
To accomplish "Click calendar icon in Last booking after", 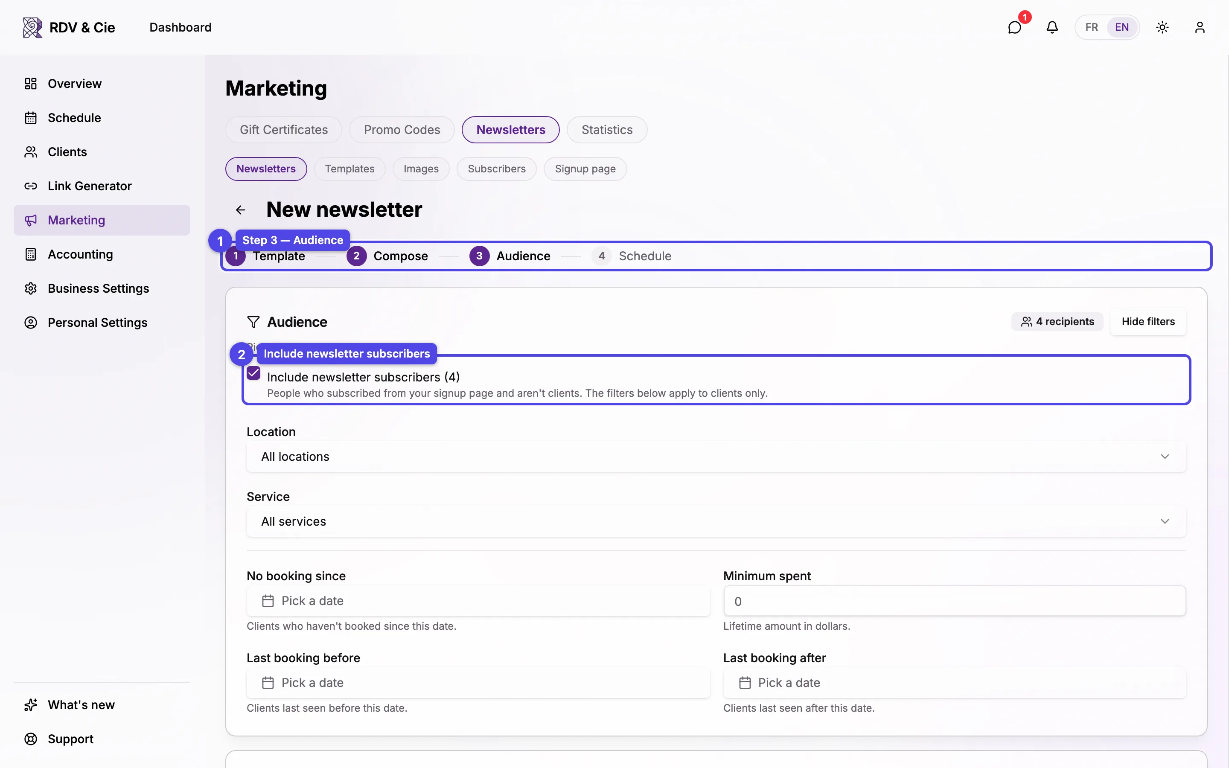I will click(x=745, y=683).
